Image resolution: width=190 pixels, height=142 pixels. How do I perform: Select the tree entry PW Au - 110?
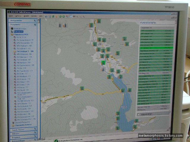[21, 68]
